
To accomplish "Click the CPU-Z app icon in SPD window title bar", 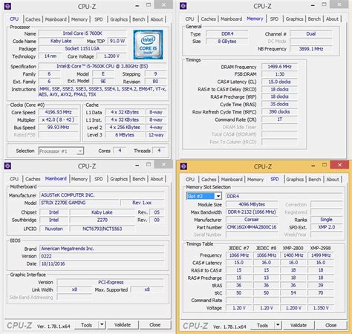I will (x=183, y=166).
